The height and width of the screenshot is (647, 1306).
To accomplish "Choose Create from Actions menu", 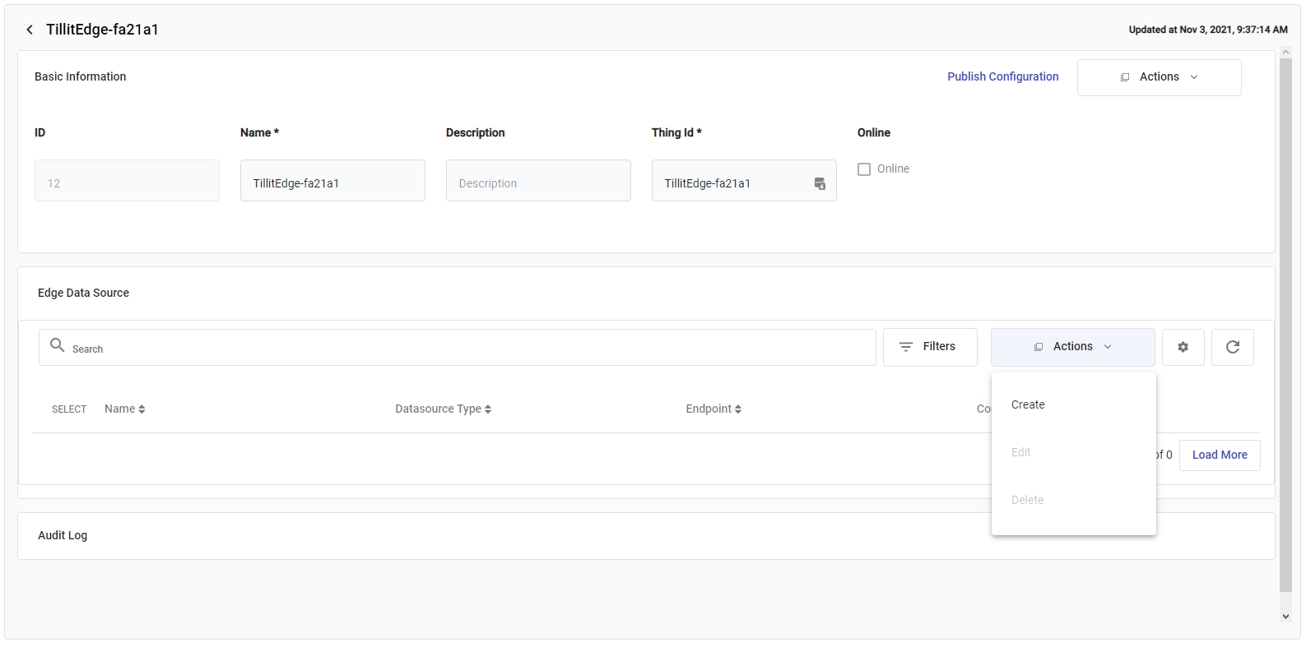I will pos(1028,404).
